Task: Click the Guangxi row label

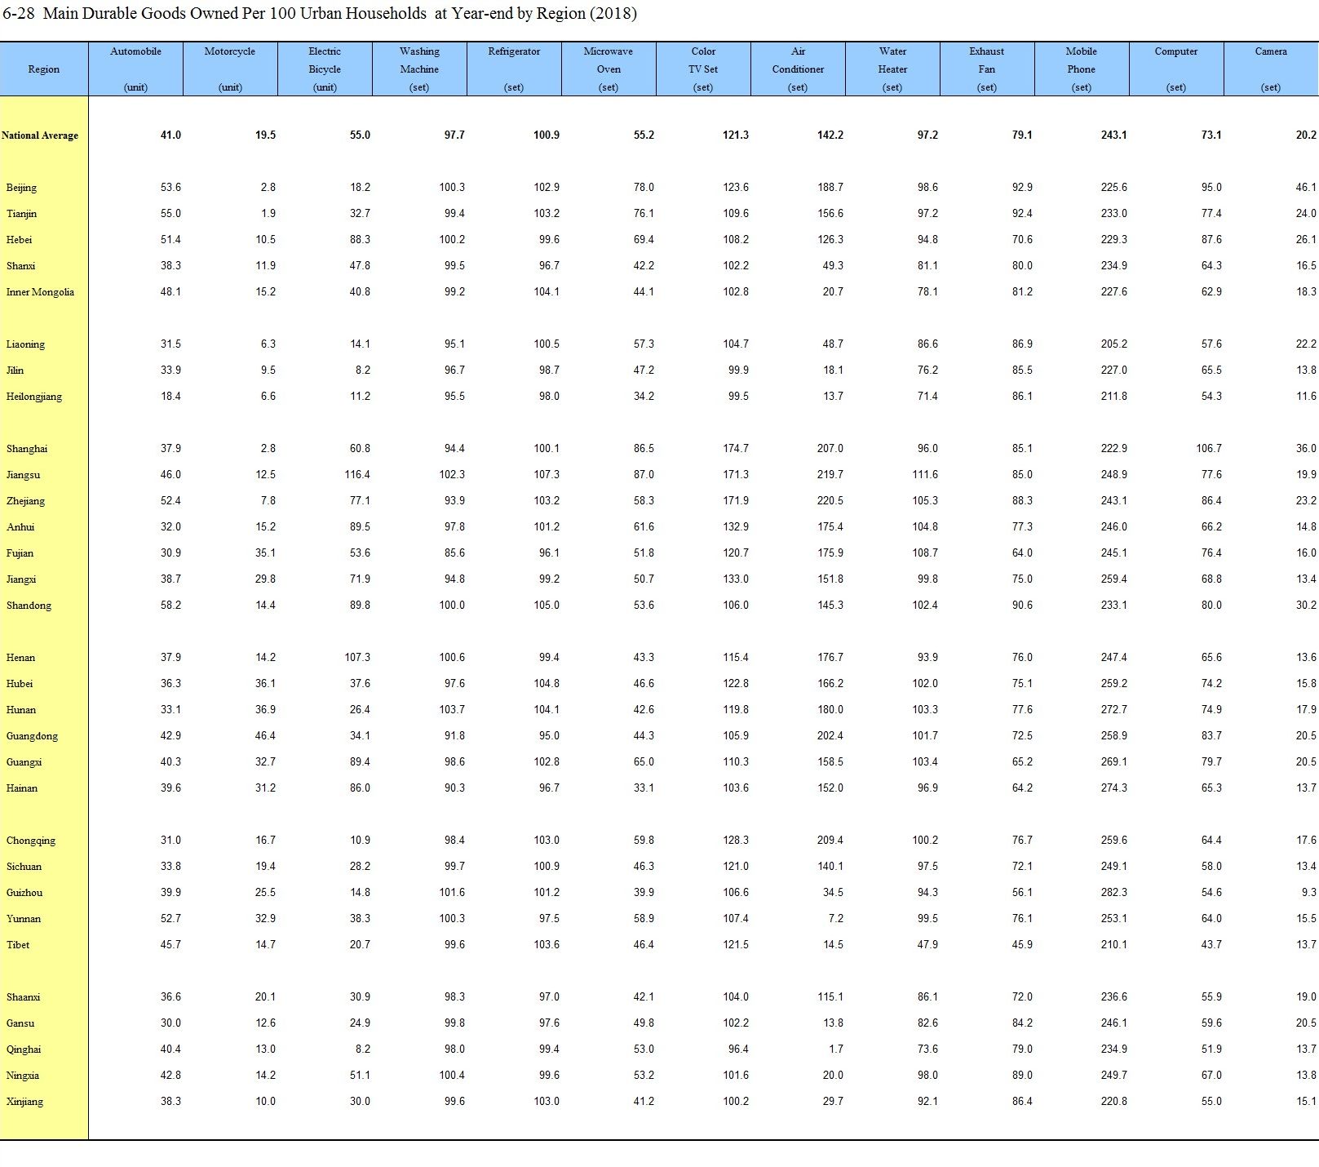Action: click(24, 762)
